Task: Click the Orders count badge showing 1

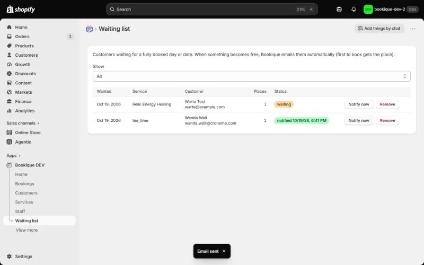Action: pos(70,36)
